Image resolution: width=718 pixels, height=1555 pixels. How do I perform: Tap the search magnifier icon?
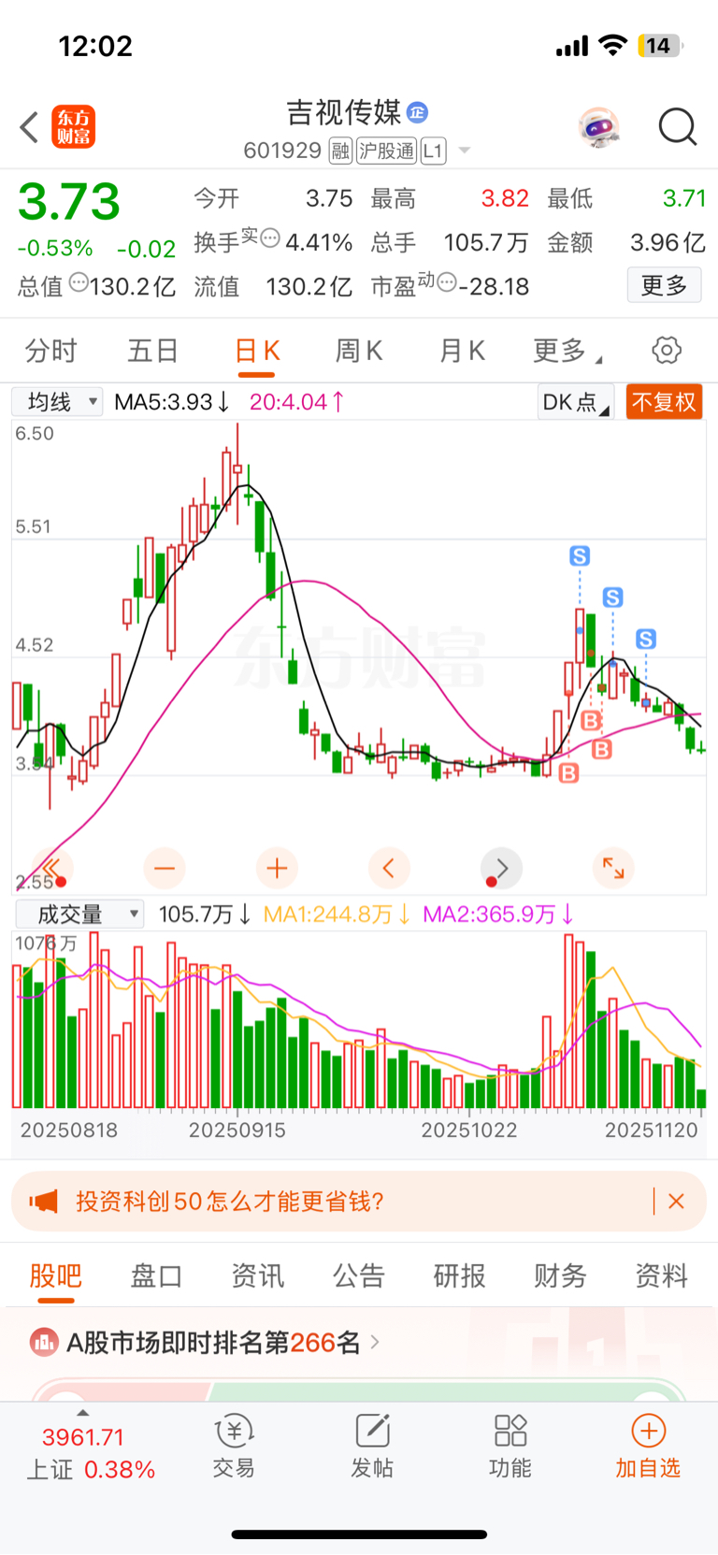point(678,127)
